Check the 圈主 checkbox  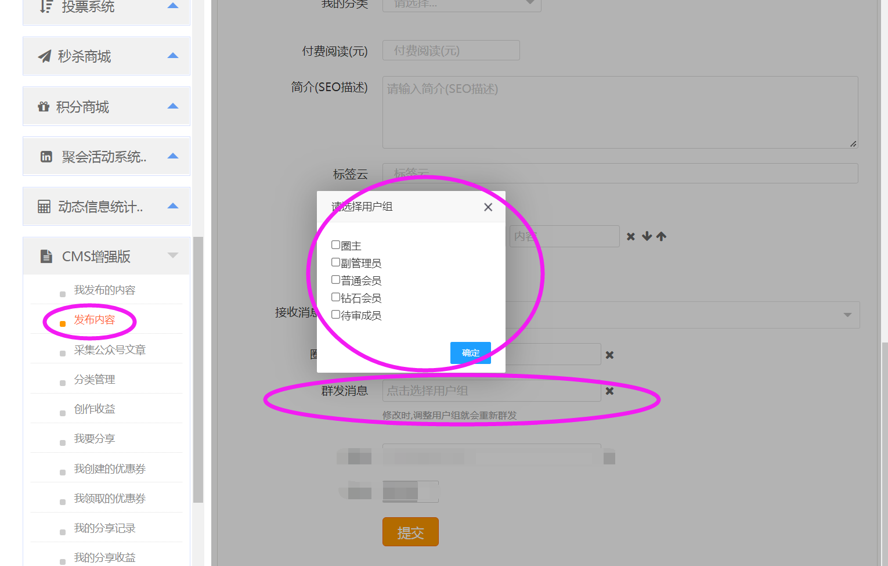(x=335, y=245)
